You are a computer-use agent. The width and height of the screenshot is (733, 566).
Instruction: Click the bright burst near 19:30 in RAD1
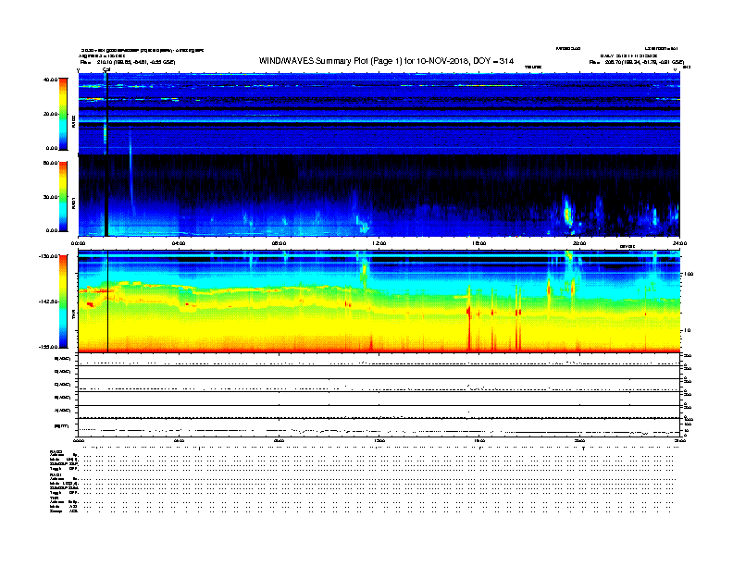(x=567, y=213)
